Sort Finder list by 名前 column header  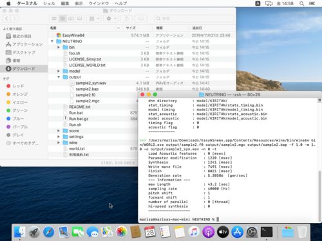tap(86, 28)
